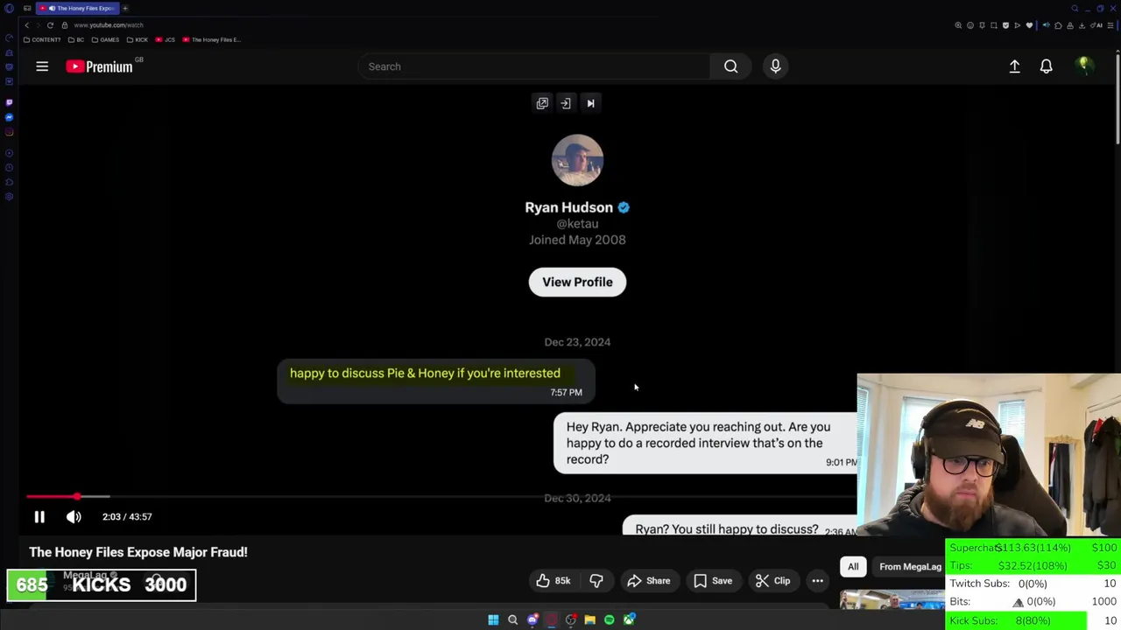Click the View Profile button in the video

click(x=577, y=282)
